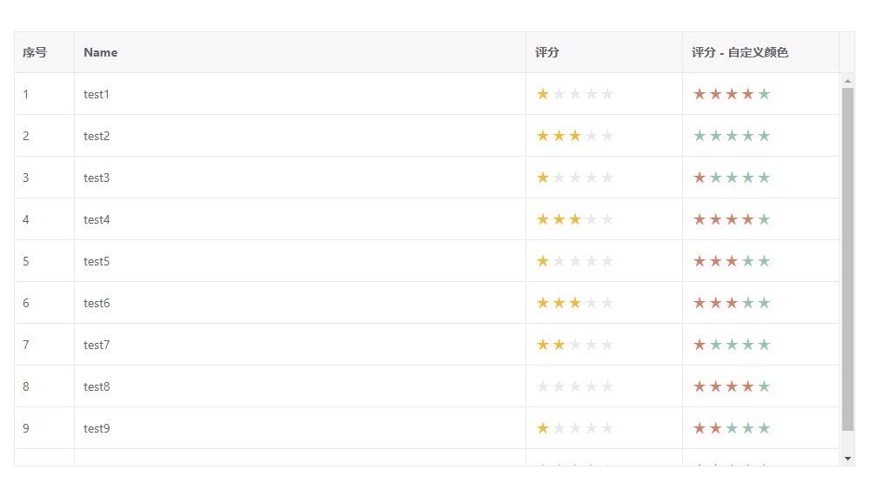Click third custom-color star in test5 row
877x490 pixels.
pos(732,261)
